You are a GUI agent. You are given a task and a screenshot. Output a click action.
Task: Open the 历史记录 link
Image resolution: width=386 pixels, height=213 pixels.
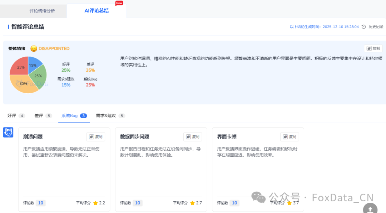[x=376, y=26]
